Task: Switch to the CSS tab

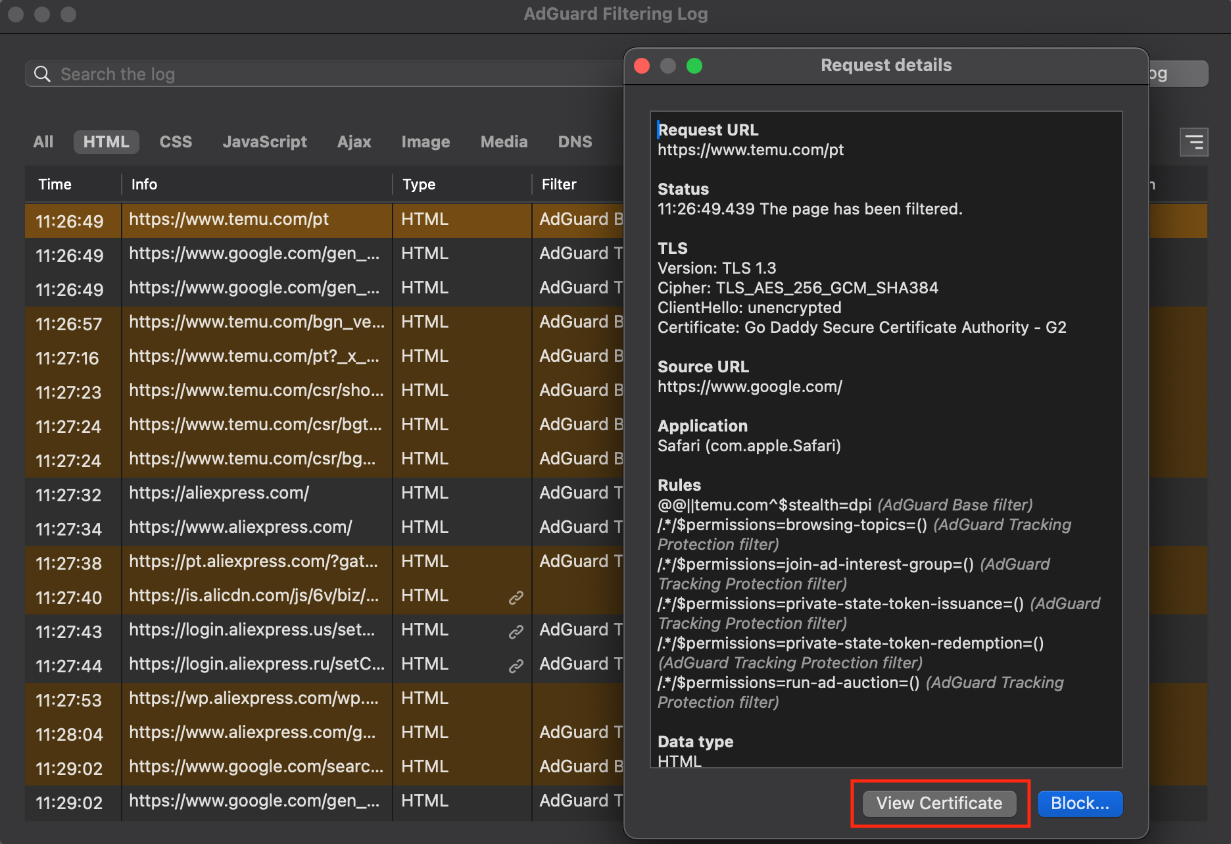Action: click(176, 141)
